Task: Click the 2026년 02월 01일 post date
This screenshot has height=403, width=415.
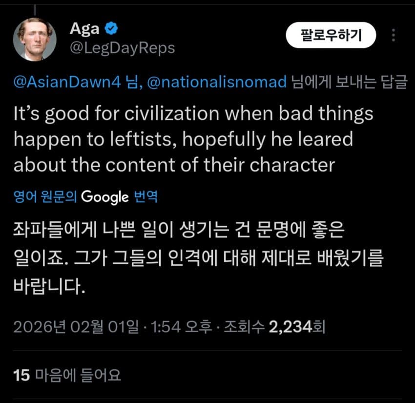Action: coord(77,326)
